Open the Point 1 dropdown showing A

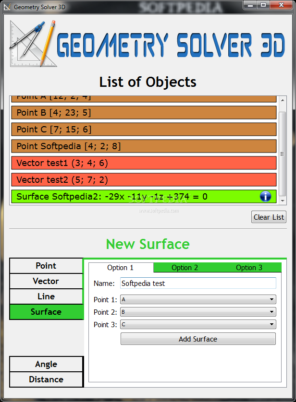coord(198,299)
